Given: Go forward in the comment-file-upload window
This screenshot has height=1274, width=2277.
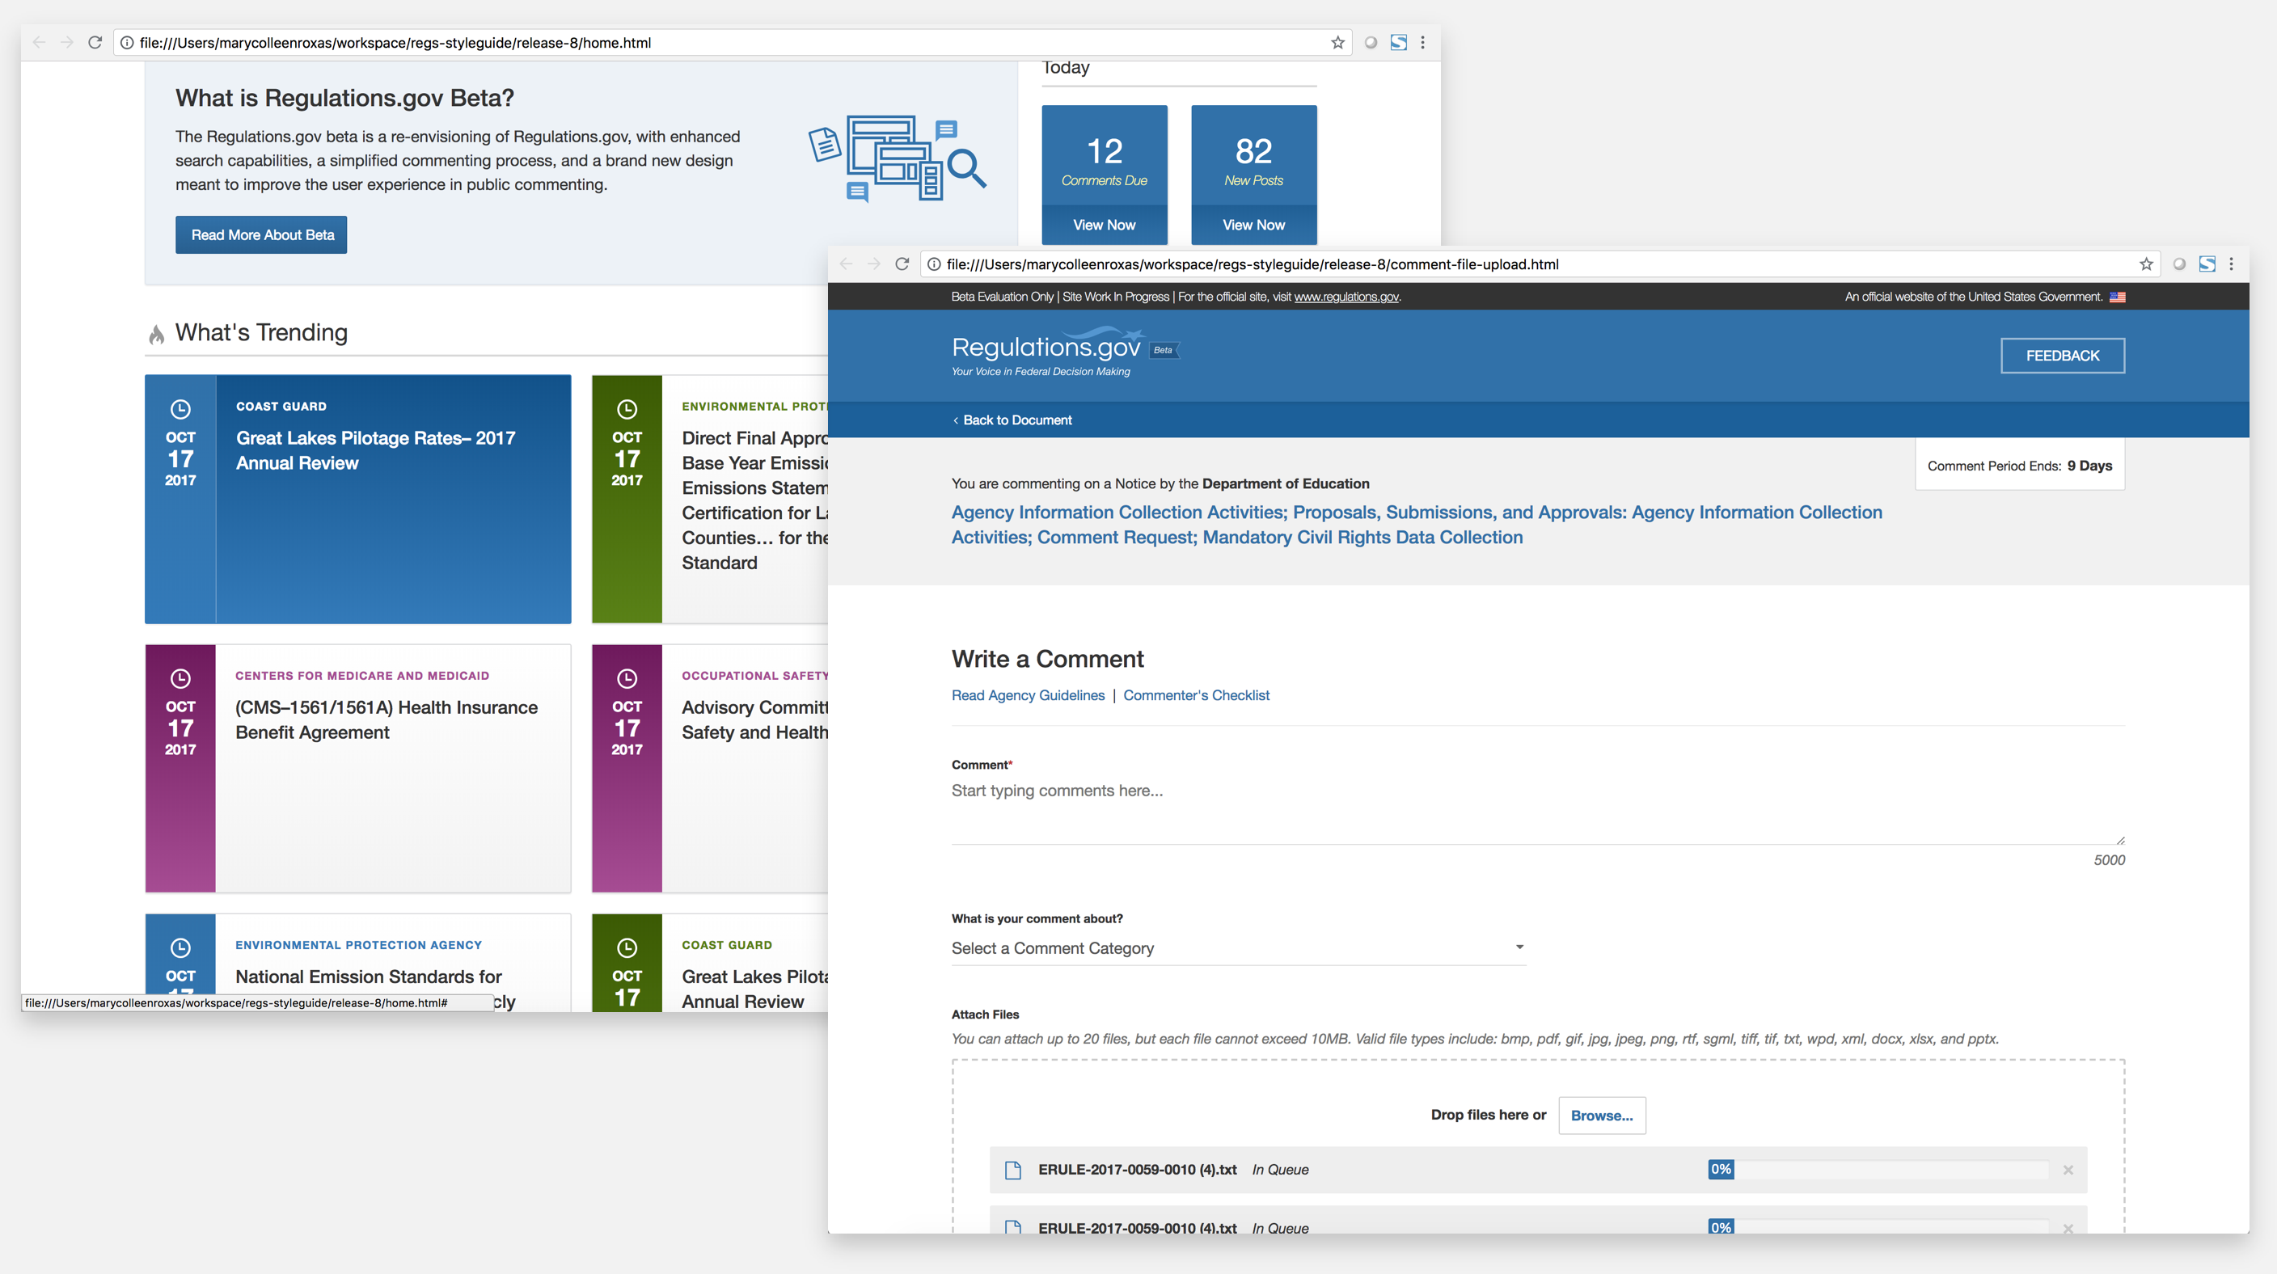Looking at the screenshot, I should (x=874, y=264).
